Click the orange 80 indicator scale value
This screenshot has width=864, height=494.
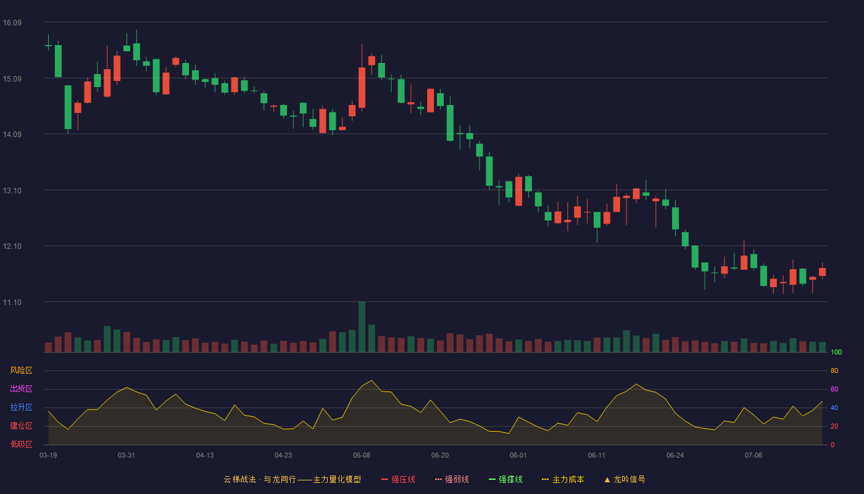click(x=834, y=371)
